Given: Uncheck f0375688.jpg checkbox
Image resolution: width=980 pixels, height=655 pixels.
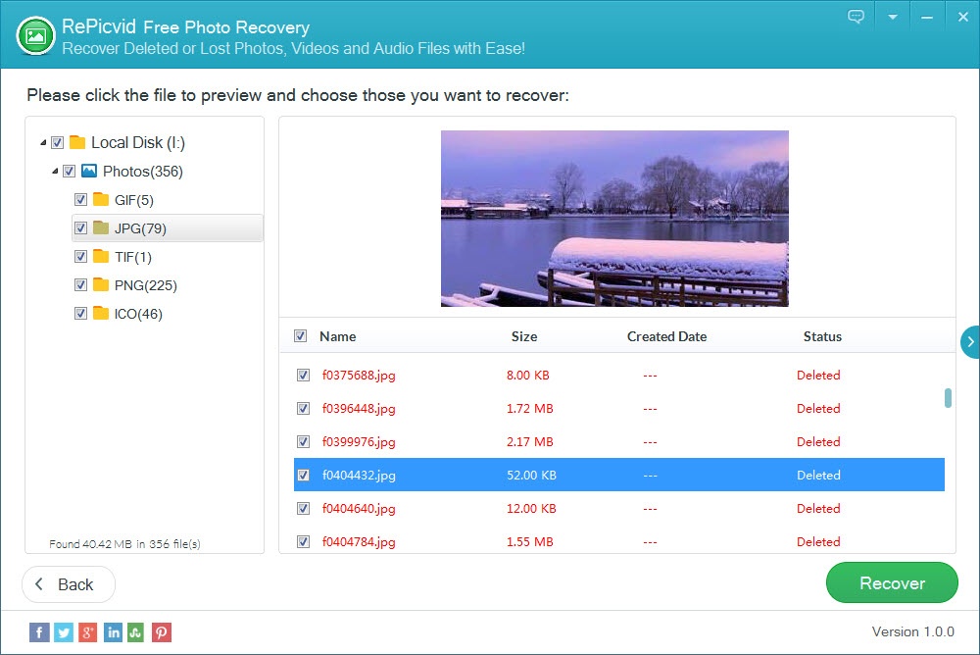Looking at the screenshot, I should (303, 376).
